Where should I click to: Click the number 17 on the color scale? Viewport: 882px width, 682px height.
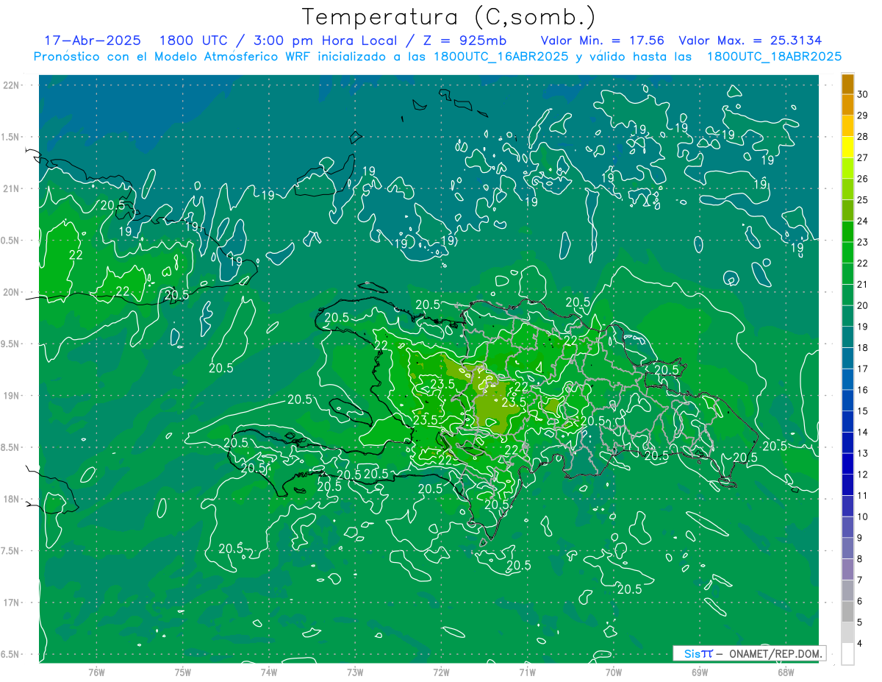pyautogui.click(x=862, y=369)
